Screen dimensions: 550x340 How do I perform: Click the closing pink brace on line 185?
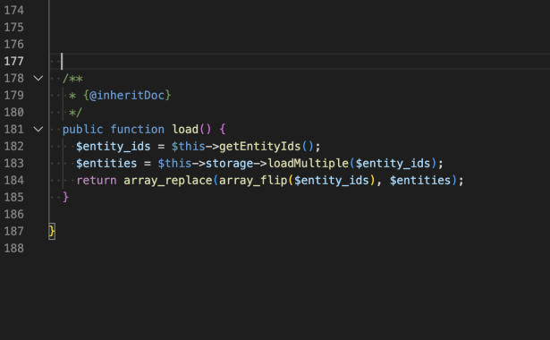click(65, 197)
